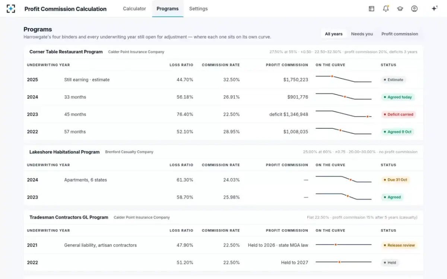
Task: Filter by Needs you
Action: 362,34
